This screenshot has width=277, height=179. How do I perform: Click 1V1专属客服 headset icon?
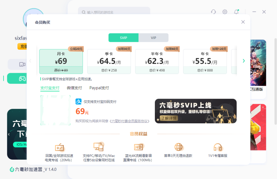pyautogui.click(x=218, y=147)
